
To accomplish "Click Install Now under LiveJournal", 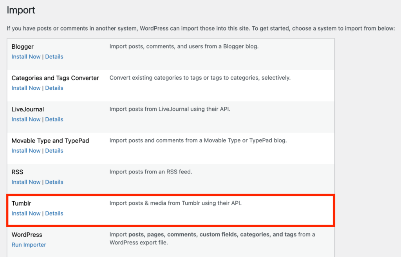I will [x=26, y=119].
